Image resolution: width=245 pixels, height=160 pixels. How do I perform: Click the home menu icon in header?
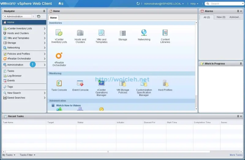pyautogui.click(x=61, y=4)
